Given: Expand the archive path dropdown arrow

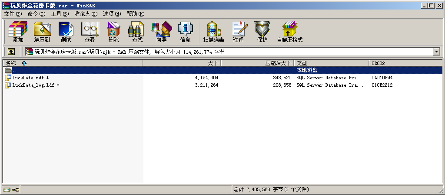Looking at the screenshot, I should point(437,52).
